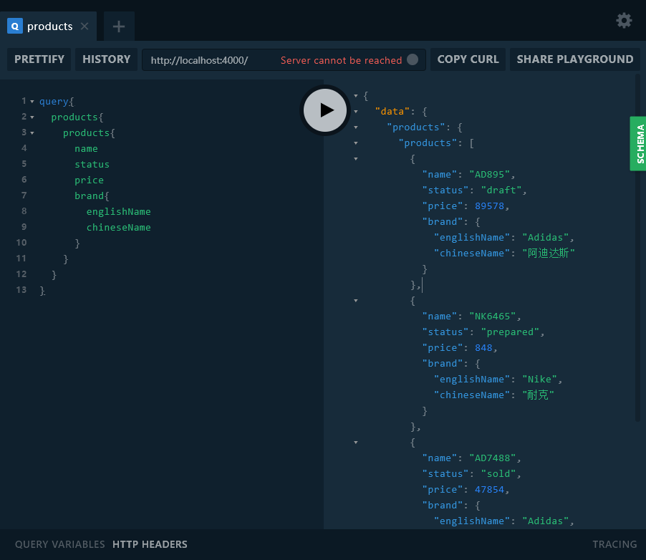The image size is (646, 560).
Task: Click the "AD895" name value
Action: point(489,174)
